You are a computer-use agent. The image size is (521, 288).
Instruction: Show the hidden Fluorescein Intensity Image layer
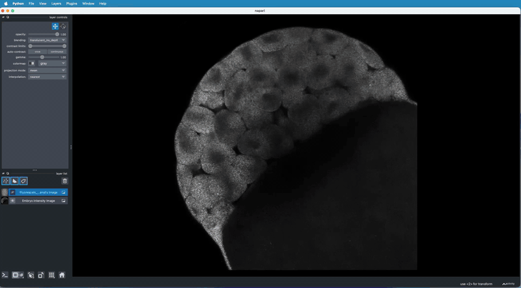pos(12,192)
